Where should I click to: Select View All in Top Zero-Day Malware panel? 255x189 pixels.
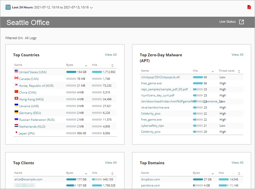coord(237,55)
